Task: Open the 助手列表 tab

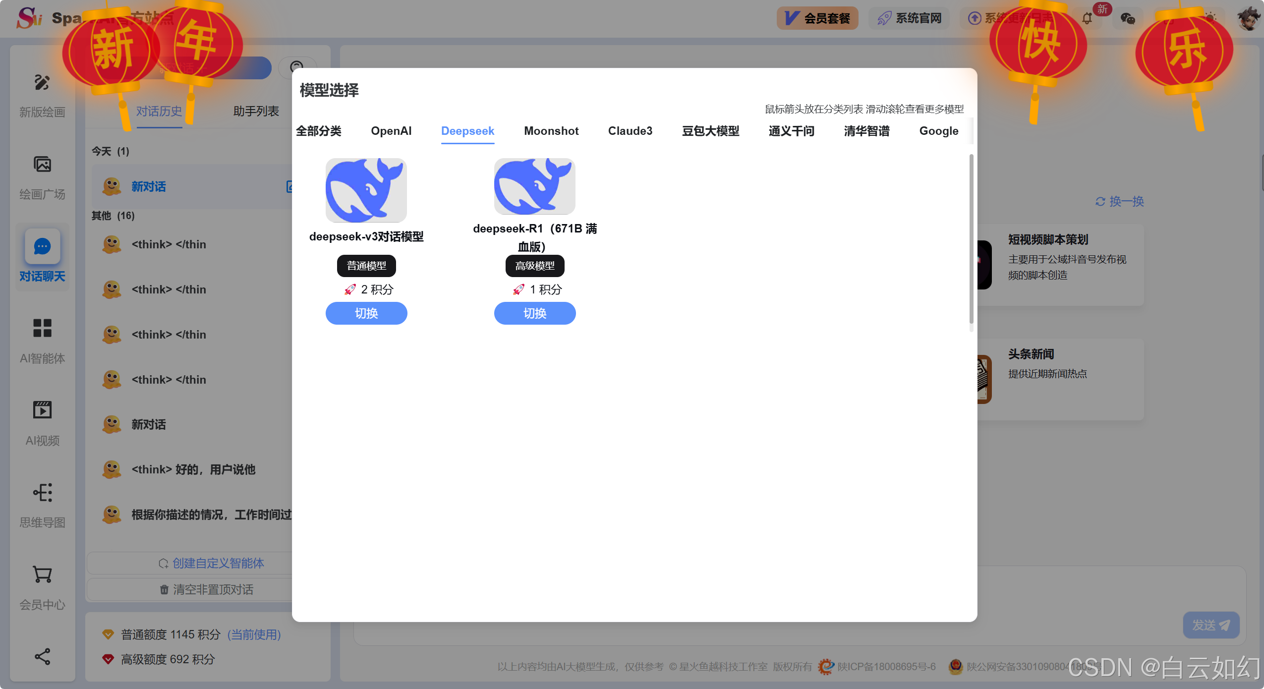Action: coord(256,111)
